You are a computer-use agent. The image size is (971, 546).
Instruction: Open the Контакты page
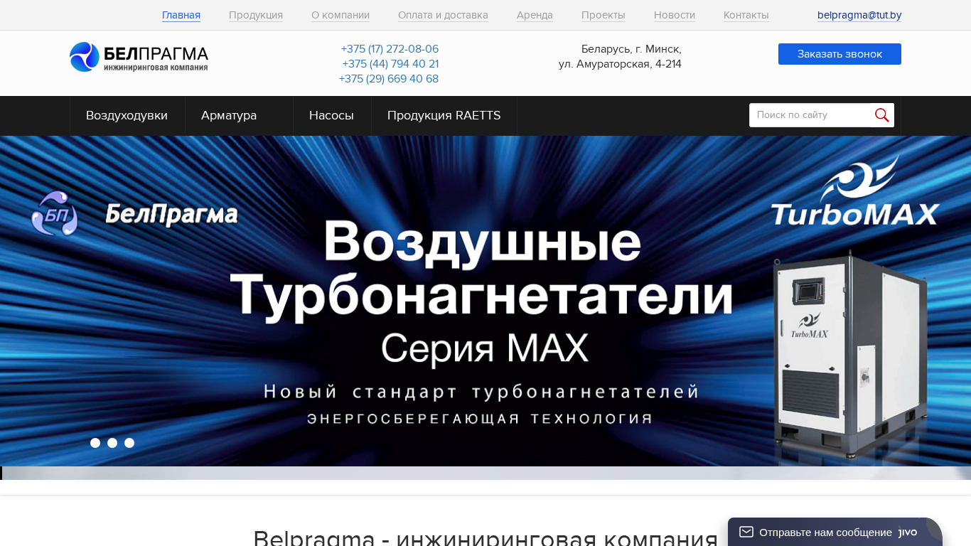(746, 15)
